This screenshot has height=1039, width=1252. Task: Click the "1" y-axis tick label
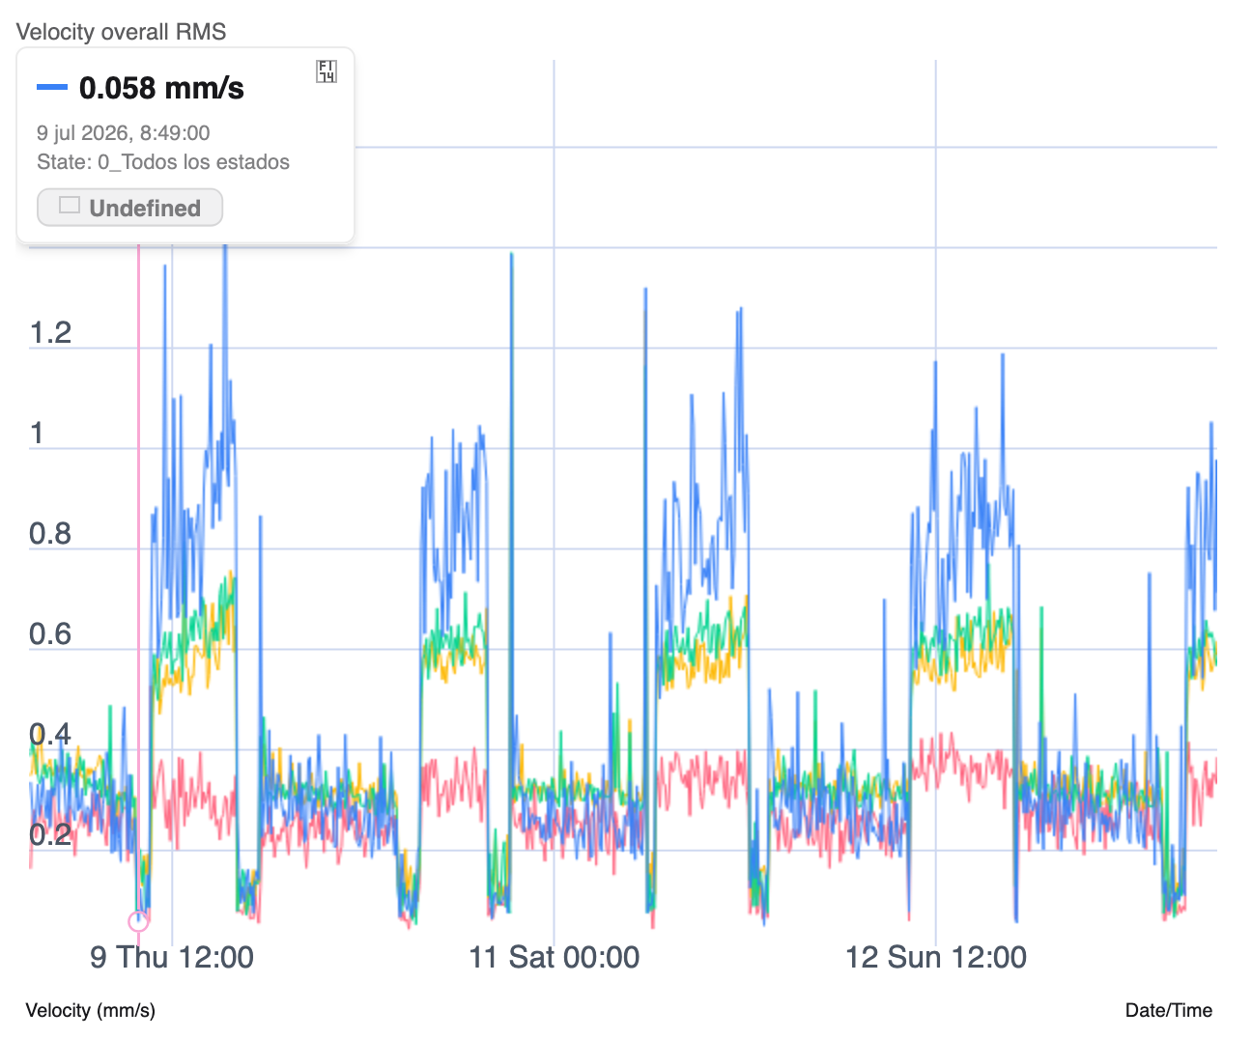[x=37, y=434]
